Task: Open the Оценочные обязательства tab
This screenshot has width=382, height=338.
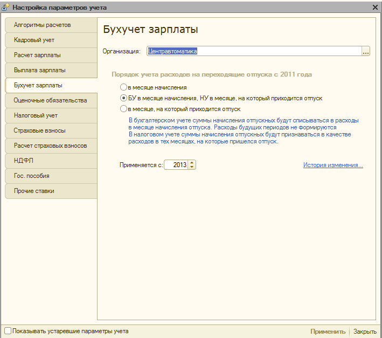Action: point(50,100)
